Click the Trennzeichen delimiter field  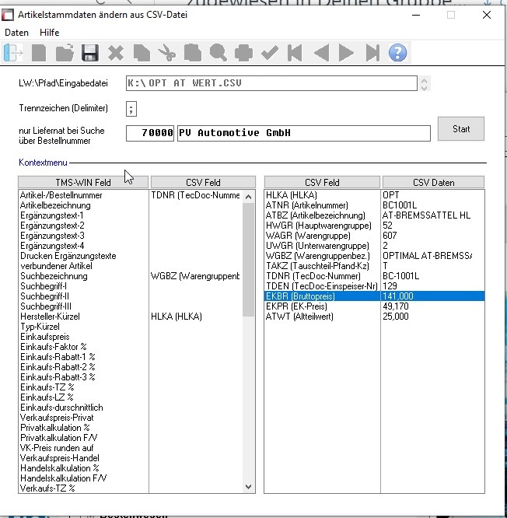coord(131,109)
